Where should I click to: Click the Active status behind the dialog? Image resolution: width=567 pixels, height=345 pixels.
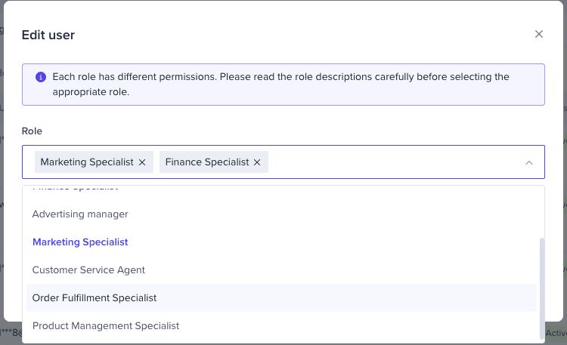(556, 333)
